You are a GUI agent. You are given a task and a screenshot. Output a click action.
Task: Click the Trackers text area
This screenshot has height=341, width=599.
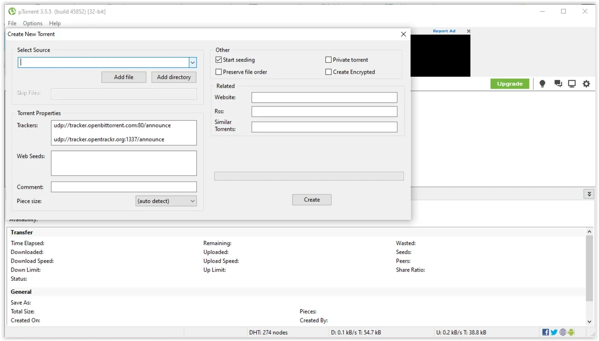coord(124,133)
